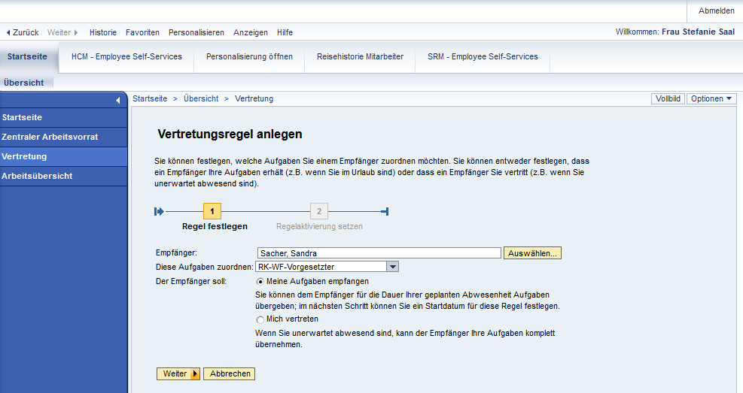Switch to Reisehistorie Mitarbeiter tab

coord(360,56)
